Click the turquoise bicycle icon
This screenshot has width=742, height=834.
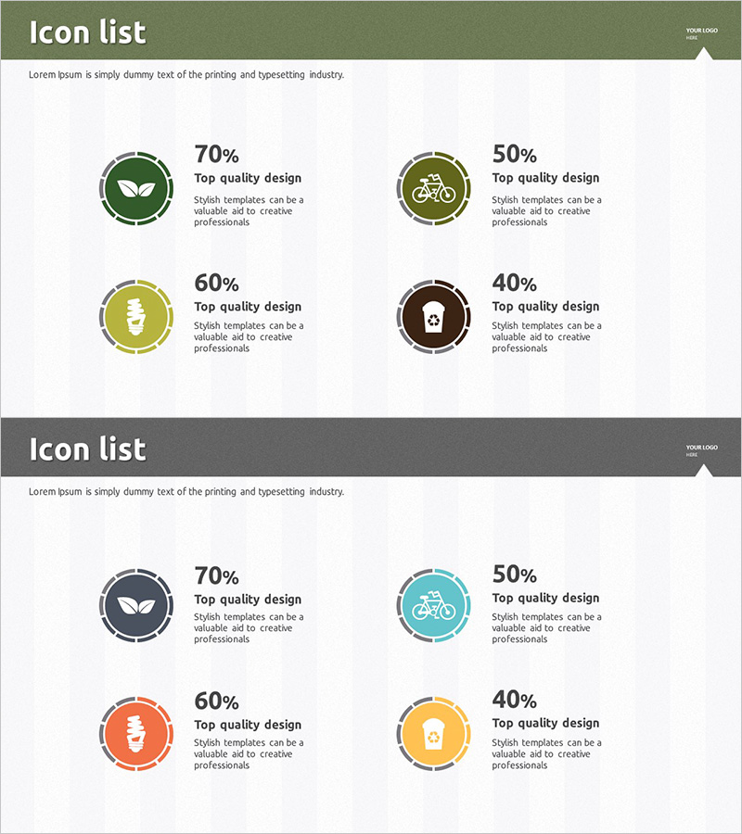pyautogui.click(x=434, y=605)
